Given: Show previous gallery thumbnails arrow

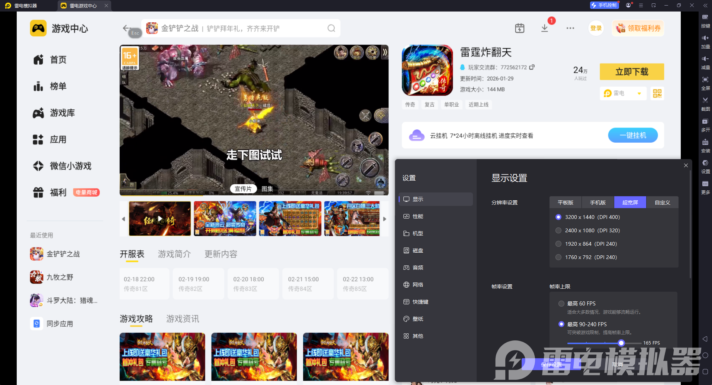Looking at the screenshot, I should pos(123,219).
